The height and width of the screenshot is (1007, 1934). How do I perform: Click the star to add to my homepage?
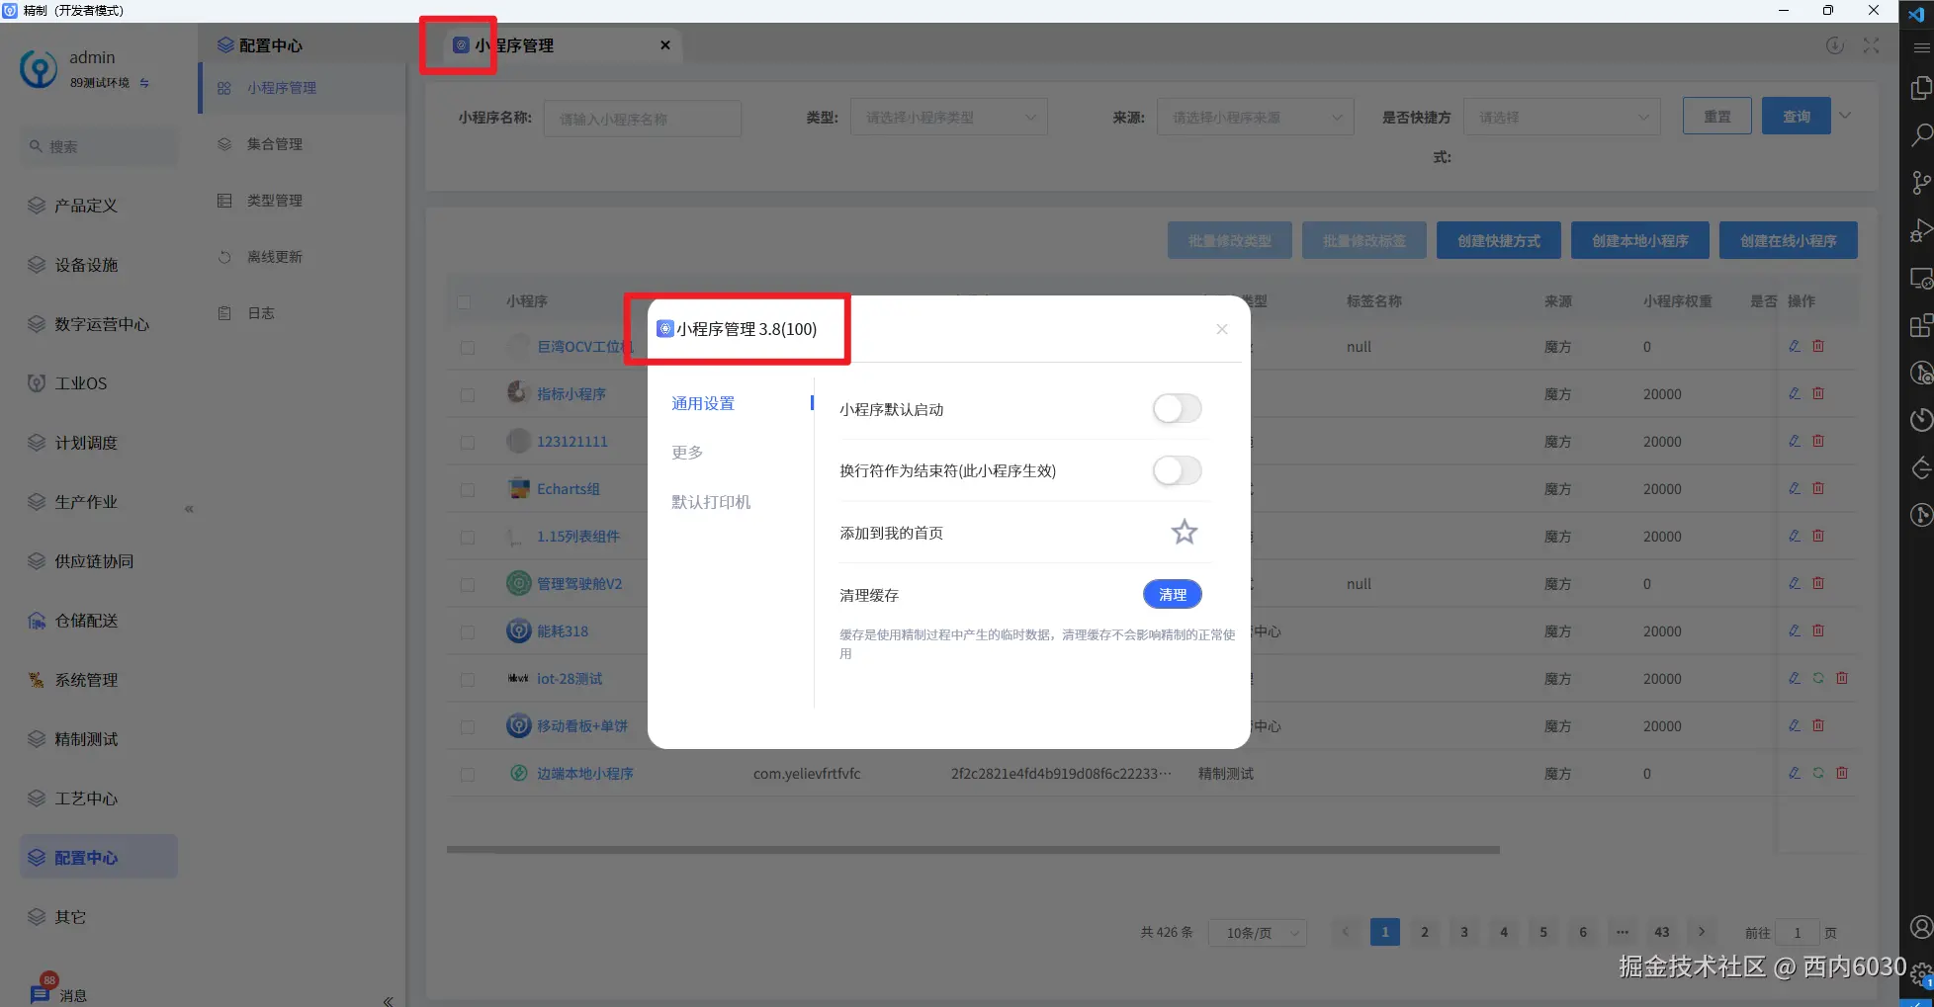pyautogui.click(x=1184, y=532)
